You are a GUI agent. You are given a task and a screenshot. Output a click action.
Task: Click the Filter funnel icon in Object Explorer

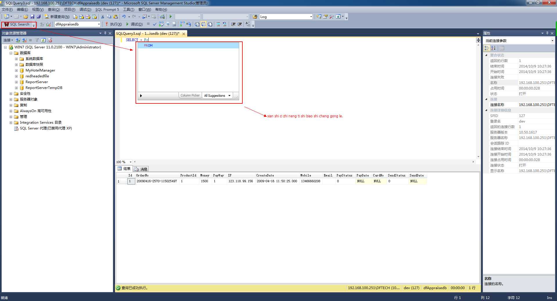click(x=37, y=40)
